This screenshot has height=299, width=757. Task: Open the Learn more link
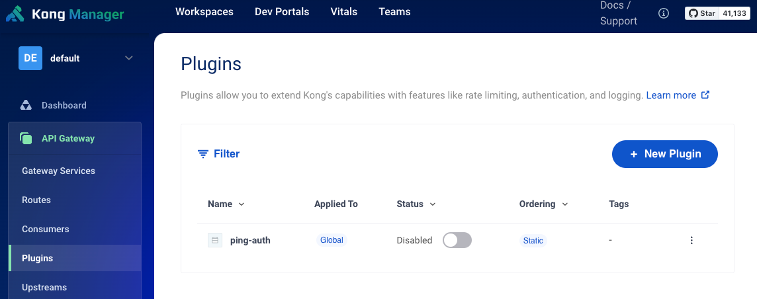click(670, 95)
